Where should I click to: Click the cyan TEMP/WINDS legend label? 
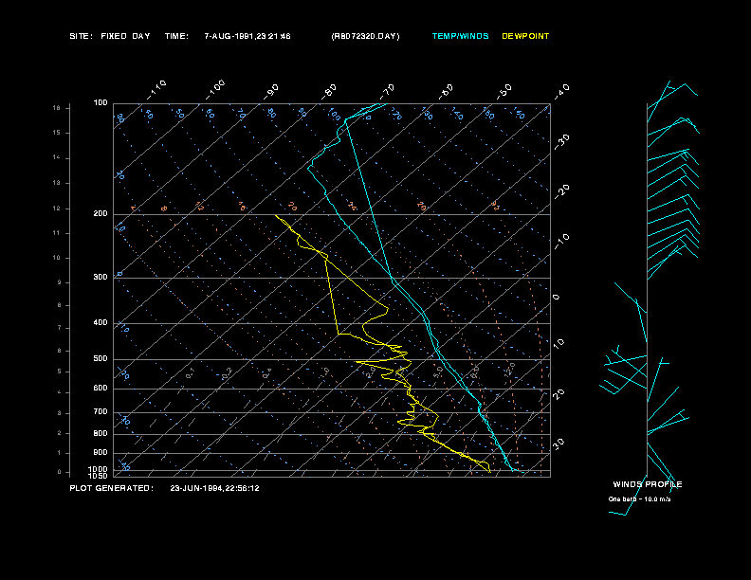pos(460,36)
